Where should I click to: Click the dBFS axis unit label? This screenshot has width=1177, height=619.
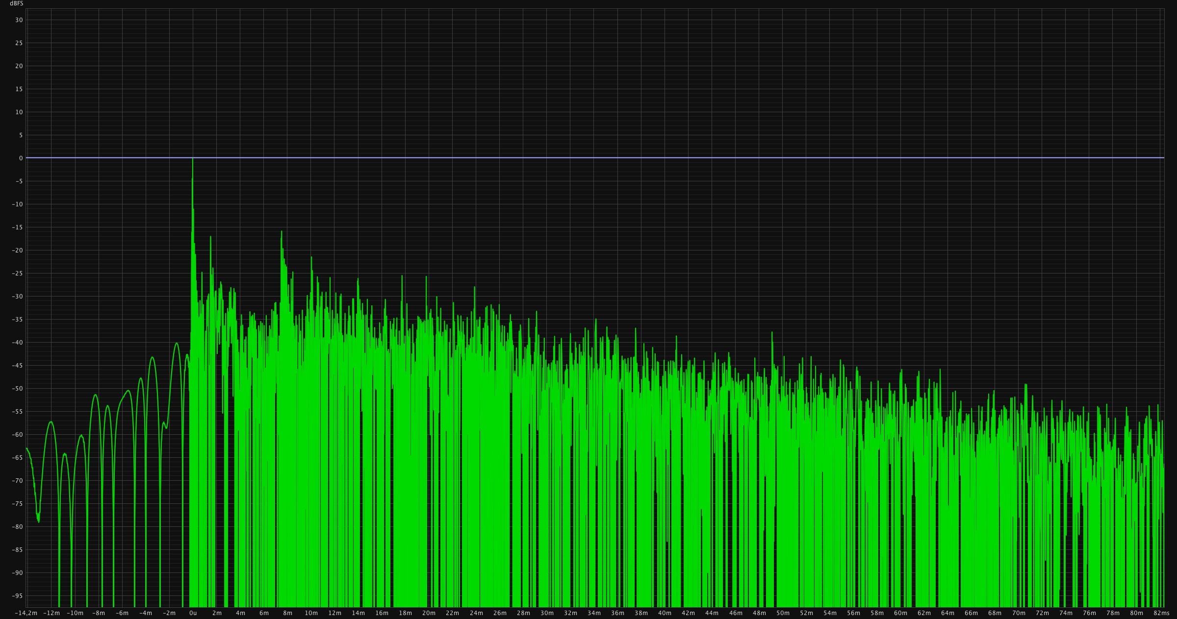pyautogui.click(x=16, y=3)
